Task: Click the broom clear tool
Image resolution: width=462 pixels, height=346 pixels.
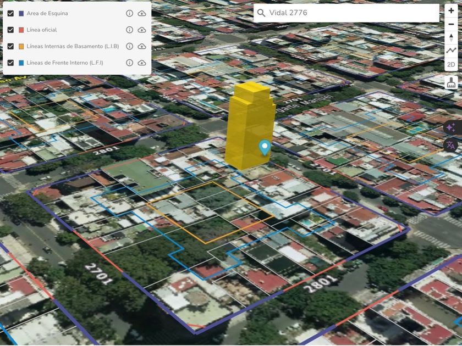Action: point(451,83)
